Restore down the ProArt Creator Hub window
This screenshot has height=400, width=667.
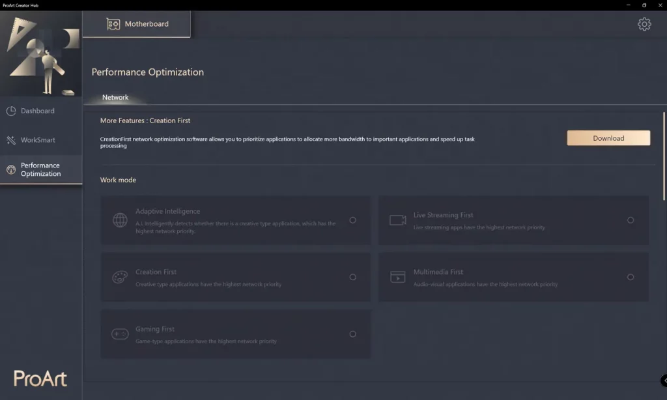644,5
